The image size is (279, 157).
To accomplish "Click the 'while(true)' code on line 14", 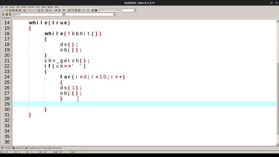I will (x=49, y=23).
